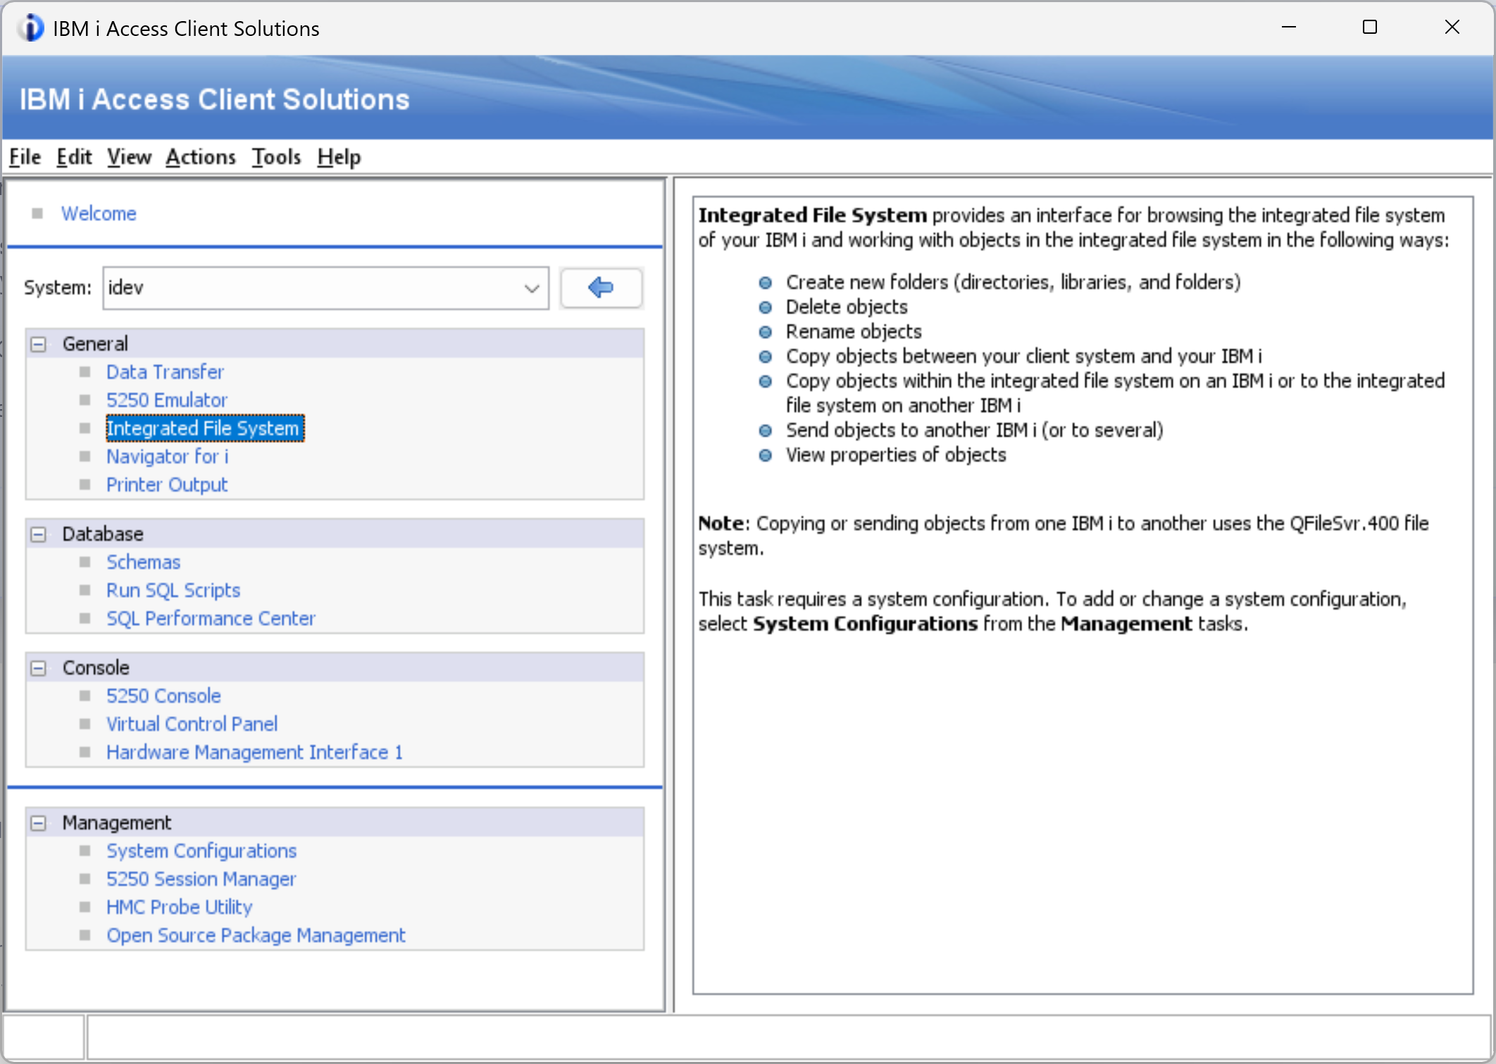Collapse the Console section
Screen dimensions: 1496x1064
[x=39, y=668]
